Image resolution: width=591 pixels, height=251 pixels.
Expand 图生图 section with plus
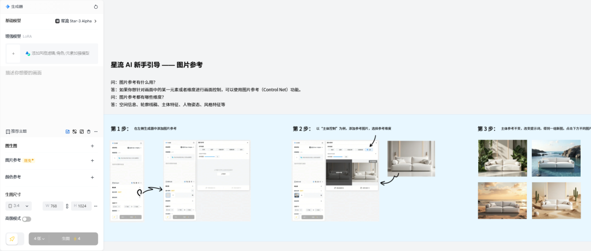click(92, 146)
